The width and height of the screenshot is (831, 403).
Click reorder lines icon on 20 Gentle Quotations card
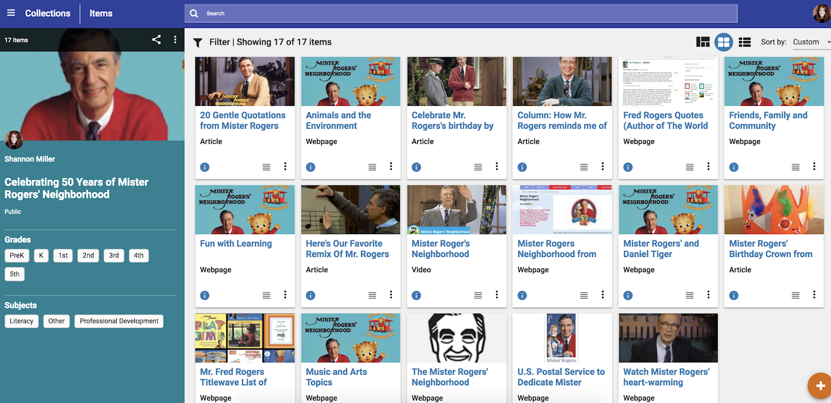(x=266, y=167)
